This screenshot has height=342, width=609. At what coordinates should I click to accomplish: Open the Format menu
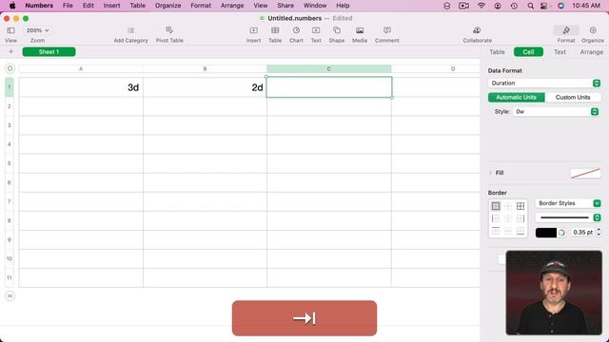coord(201,6)
